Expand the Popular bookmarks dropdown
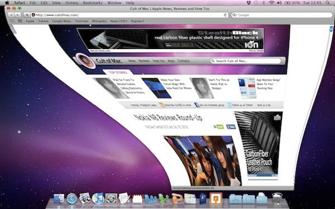This screenshot has height=209, width=335. coord(137,21)
